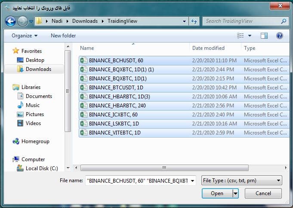Open the Organize menu
The width and height of the screenshot is (293, 208).
coord(25,36)
